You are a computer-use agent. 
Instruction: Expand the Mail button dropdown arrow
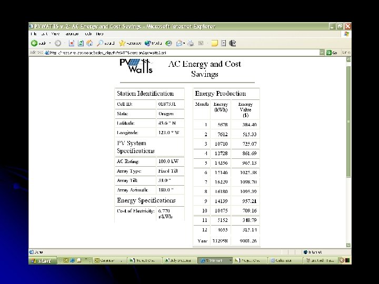(184, 43)
